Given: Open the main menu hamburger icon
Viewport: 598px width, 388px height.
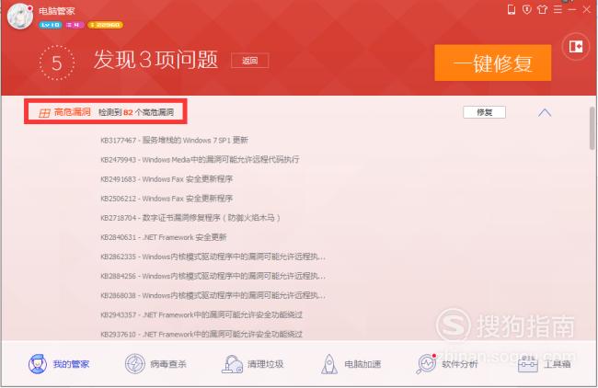Looking at the screenshot, I should pos(558,9).
